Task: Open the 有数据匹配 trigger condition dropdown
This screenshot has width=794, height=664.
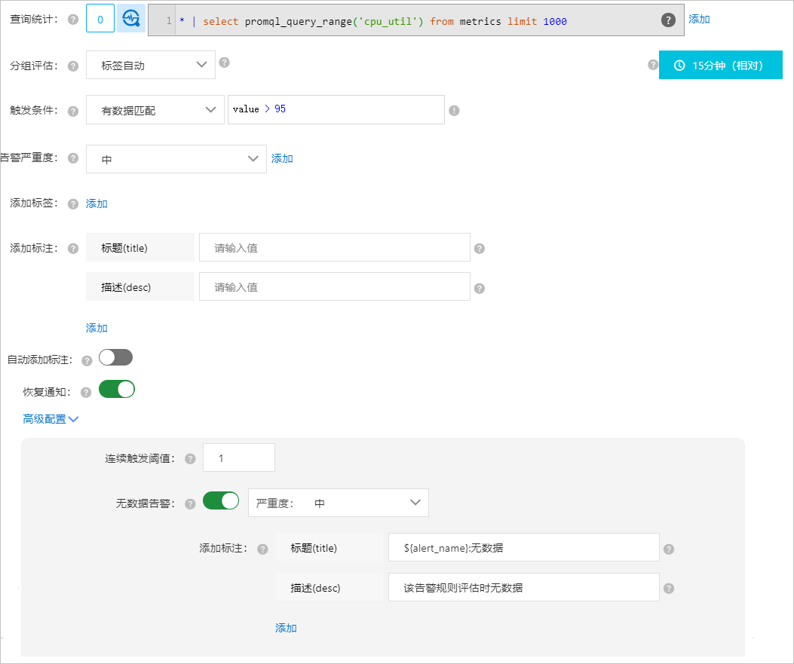Action: tap(155, 110)
